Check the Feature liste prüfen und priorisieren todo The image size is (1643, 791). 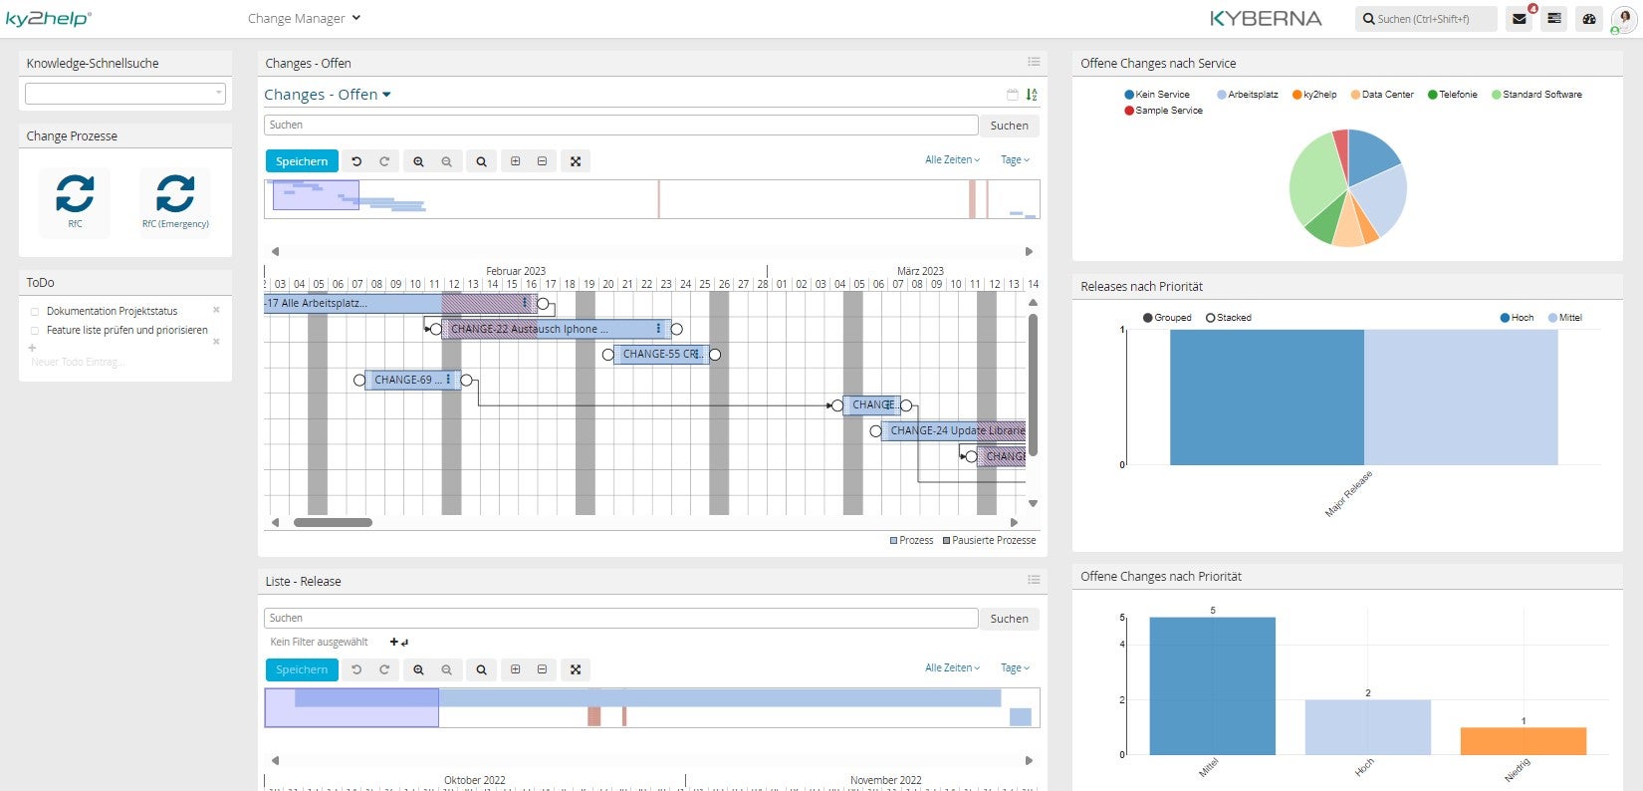[35, 331]
